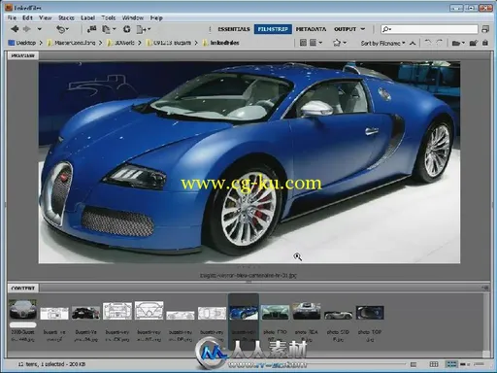Click the rotate counterclockwise icon
The height and width of the screenshot is (373, 497).
[428, 43]
